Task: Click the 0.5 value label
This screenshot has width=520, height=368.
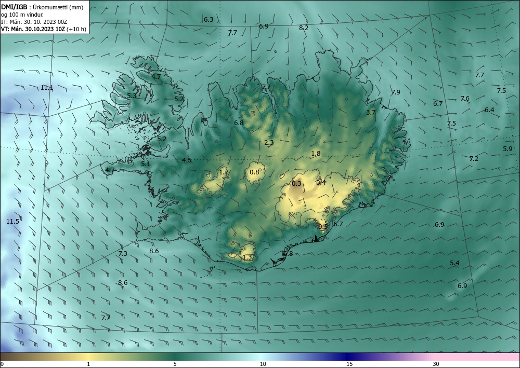Action: [x=323, y=227]
